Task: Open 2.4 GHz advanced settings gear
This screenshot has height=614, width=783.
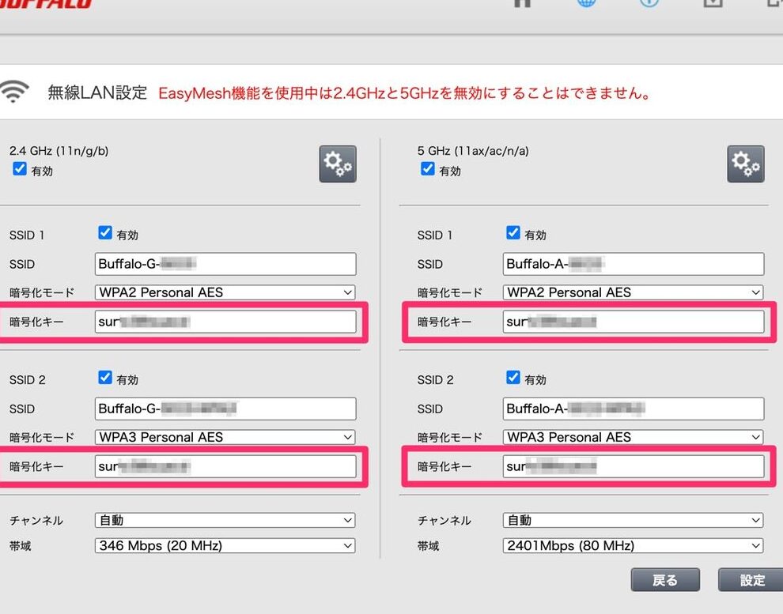Action: (x=338, y=164)
